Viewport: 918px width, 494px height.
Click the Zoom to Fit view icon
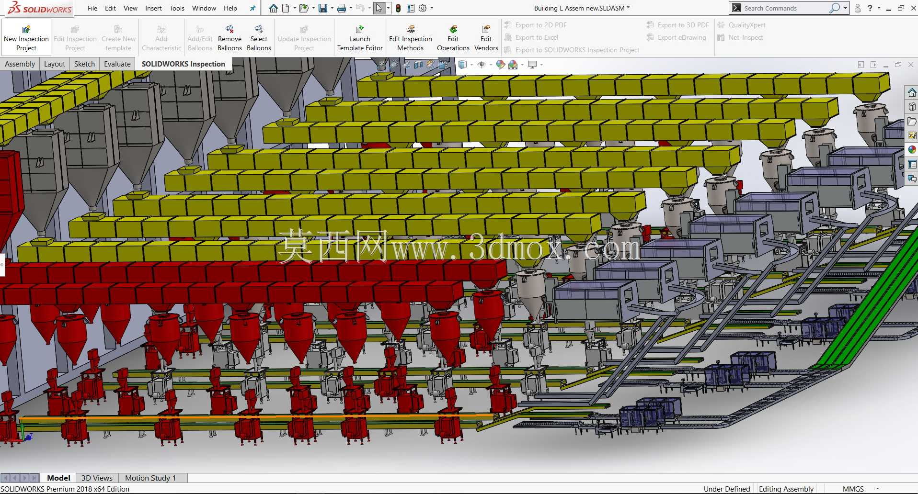click(x=382, y=64)
